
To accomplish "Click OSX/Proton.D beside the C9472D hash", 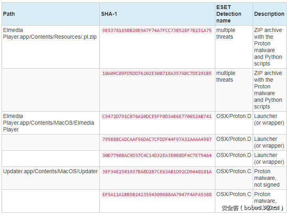I will coord(233,116).
